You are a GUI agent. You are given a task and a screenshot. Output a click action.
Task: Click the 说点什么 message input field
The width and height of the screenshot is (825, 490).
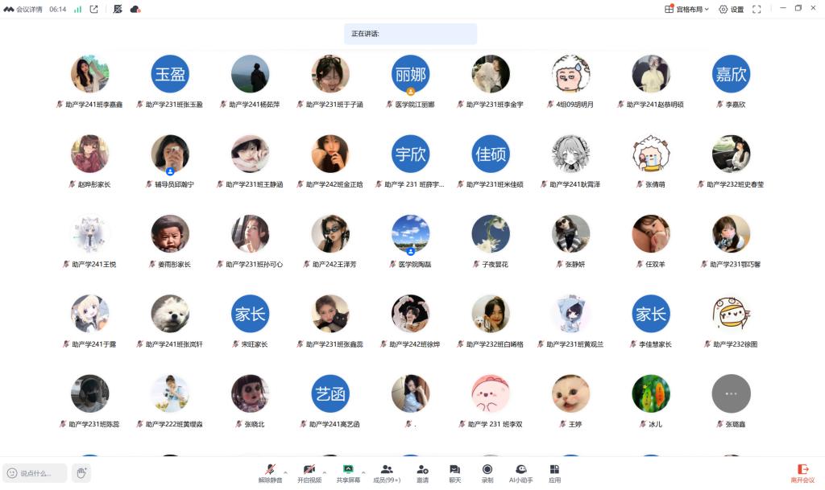point(35,473)
